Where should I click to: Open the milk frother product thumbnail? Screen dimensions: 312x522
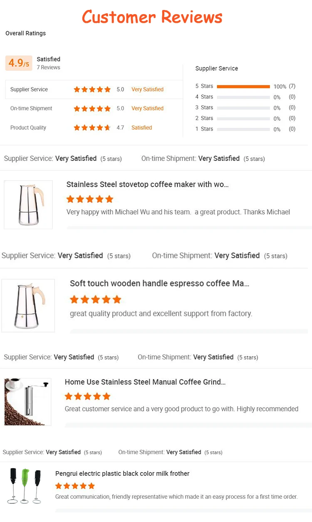click(x=25, y=486)
